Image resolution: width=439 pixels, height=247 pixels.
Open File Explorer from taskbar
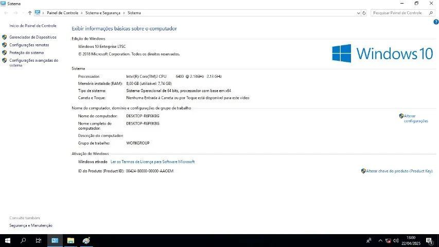[x=71, y=240]
